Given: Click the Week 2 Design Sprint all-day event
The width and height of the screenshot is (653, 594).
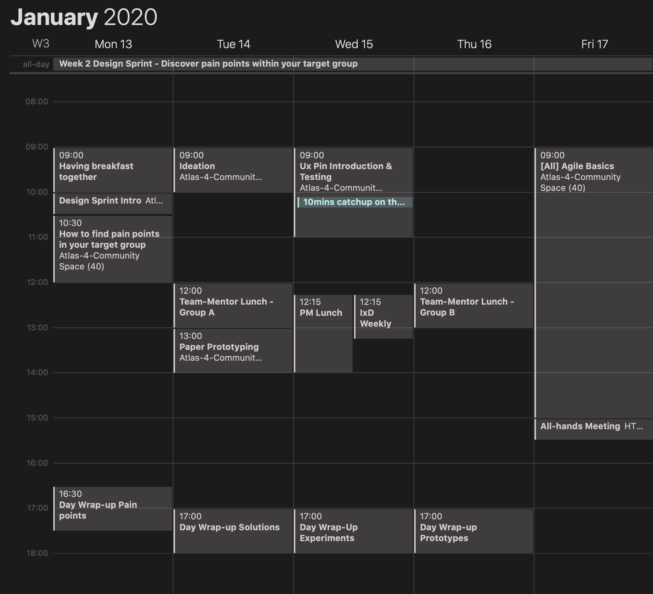Looking at the screenshot, I should click(353, 64).
